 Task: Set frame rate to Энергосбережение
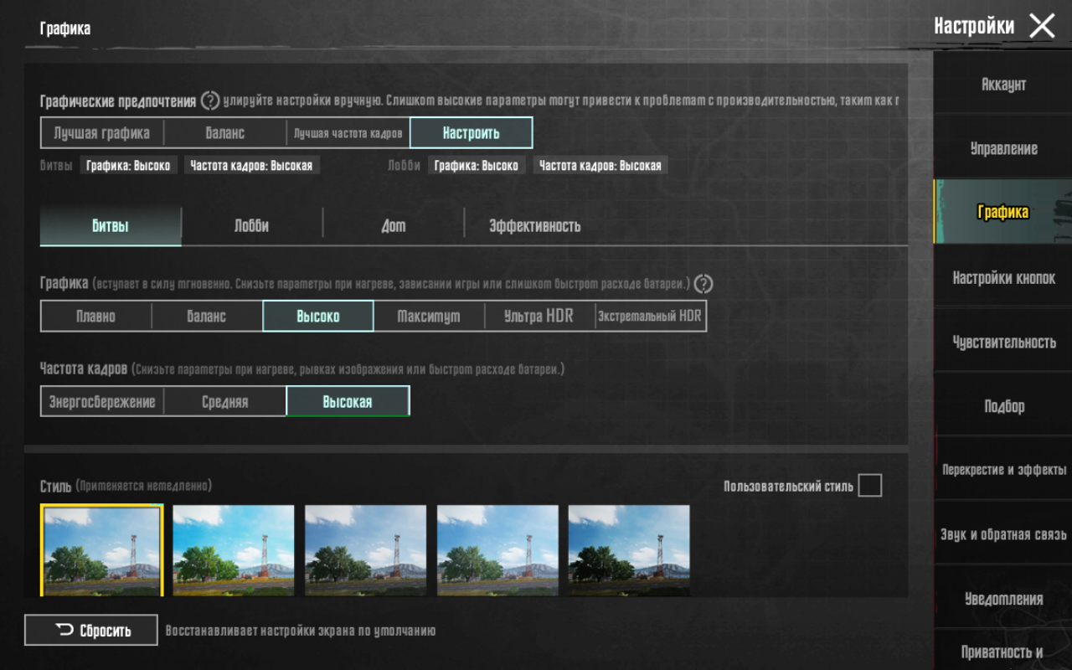click(101, 401)
